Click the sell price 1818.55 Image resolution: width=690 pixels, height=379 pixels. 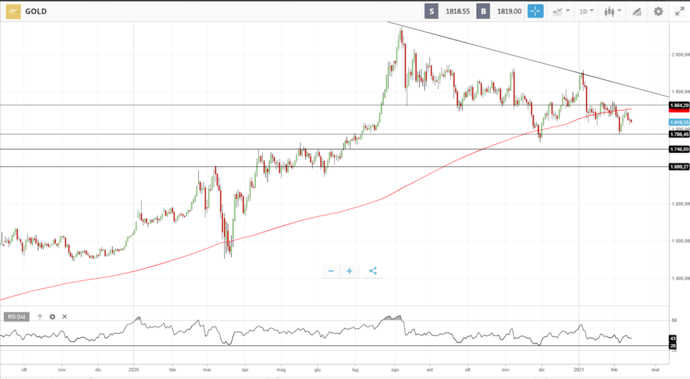tap(458, 11)
